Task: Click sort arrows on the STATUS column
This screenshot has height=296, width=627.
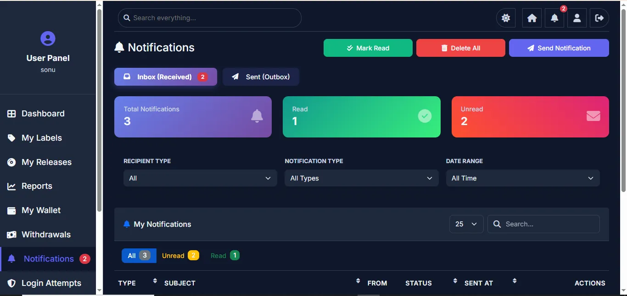Action: pyautogui.click(x=455, y=280)
